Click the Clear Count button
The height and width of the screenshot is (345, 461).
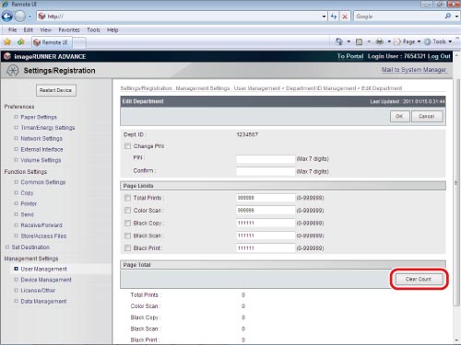(419, 279)
